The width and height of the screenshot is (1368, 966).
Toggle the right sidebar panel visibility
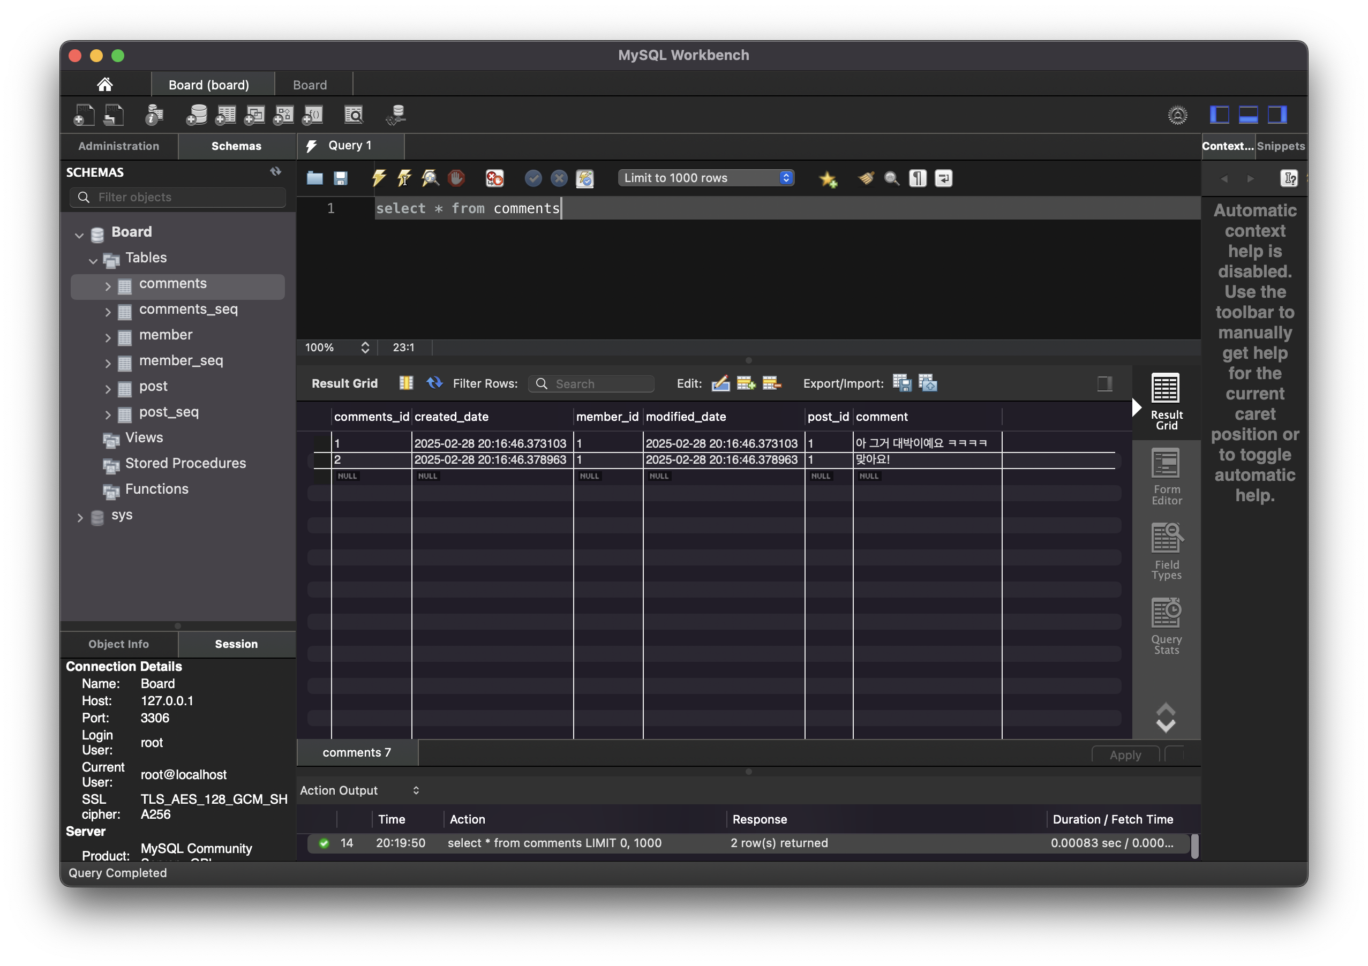click(x=1277, y=115)
